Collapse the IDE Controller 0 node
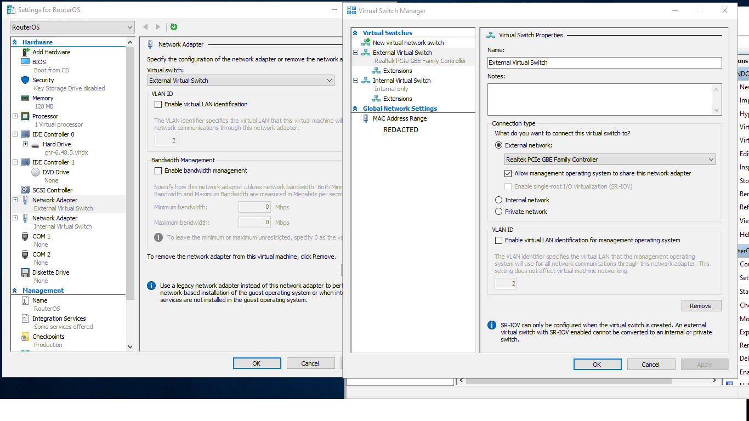 pyautogui.click(x=15, y=134)
